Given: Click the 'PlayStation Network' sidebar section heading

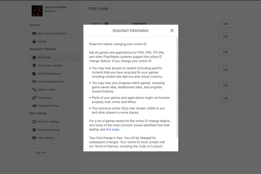Looking at the screenshot, I should click(42, 49).
